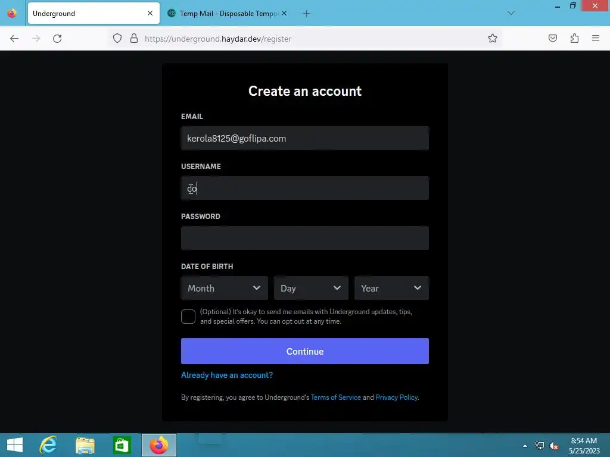
Task: Open the Year dropdown
Action: click(x=391, y=288)
